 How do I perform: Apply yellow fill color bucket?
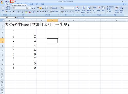[x=26, y=12]
